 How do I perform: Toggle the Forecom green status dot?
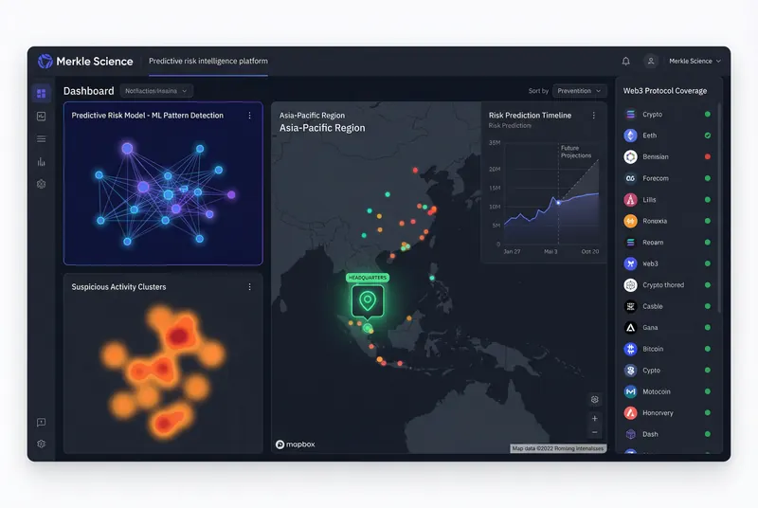coord(707,178)
